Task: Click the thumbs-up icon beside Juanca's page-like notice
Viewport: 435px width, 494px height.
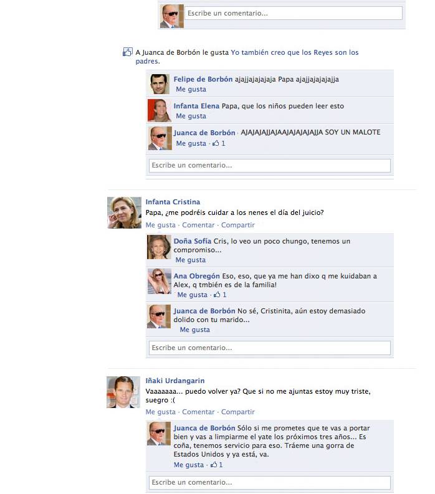Action: click(128, 52)
